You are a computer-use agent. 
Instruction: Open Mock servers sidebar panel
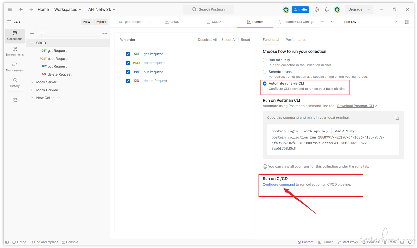[15, 67]
